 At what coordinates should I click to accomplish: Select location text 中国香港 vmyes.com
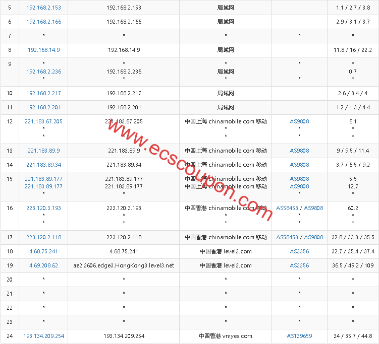click(226, 336)
